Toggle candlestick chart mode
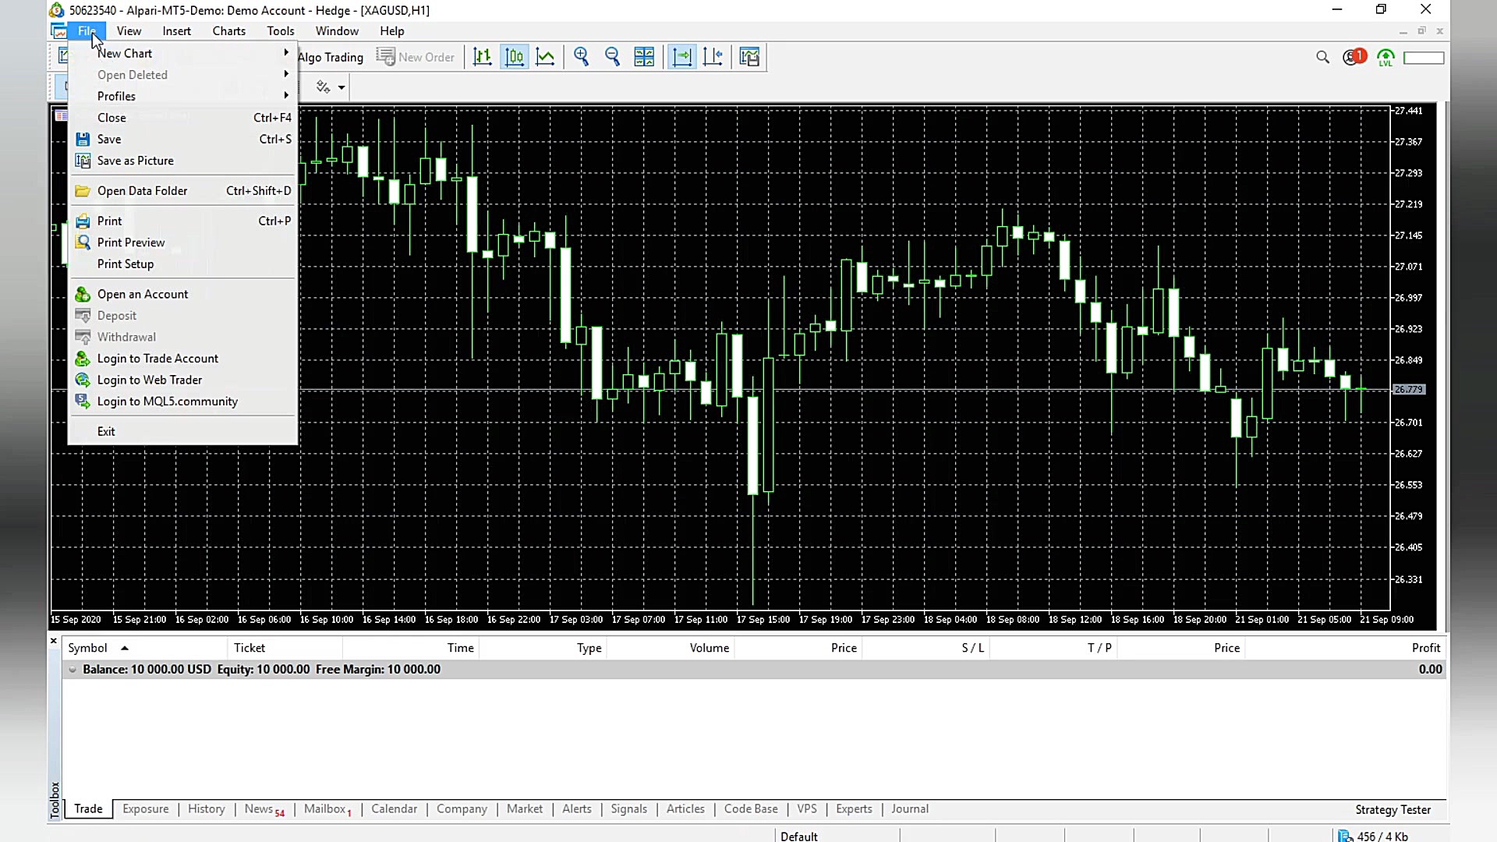This screenshot has width=1497, height=842. point(515,57)
